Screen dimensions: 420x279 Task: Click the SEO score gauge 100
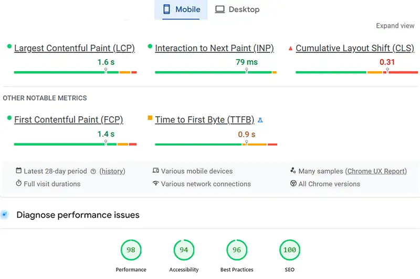coord(289,250)
